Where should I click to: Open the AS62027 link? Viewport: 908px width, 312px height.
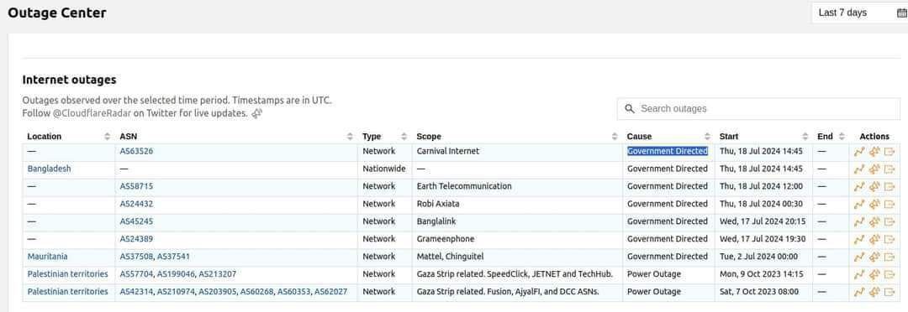(x=330, y=292)
